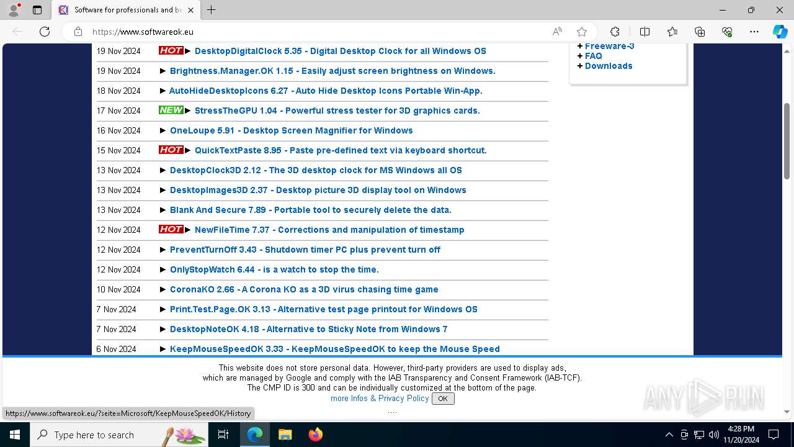The width and height of the screenshot is (794, 447).
Task: Open DesktopImages3D 2.37 link
Action: tap(318, 190)
